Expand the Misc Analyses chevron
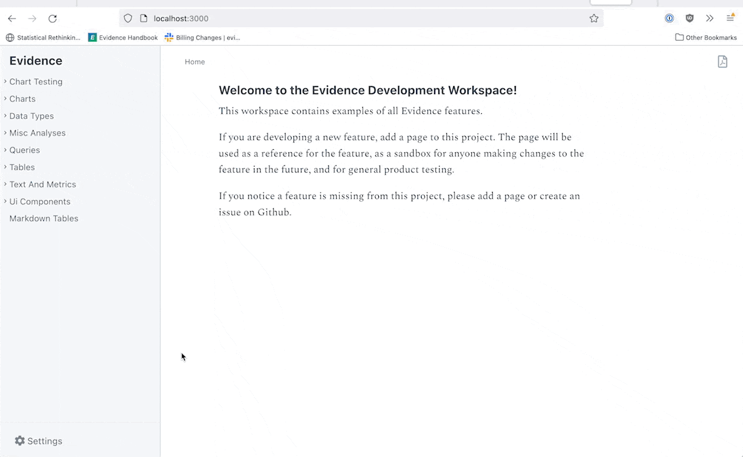Viewport: 743px width, 457px height. coord(5,133)
